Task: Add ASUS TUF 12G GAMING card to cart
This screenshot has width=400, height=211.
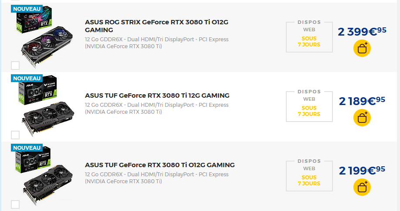Action: pos(362,117)
